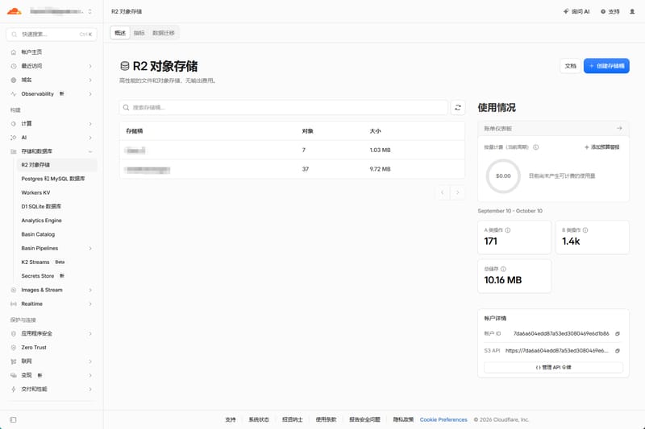Open the bucket sized 1.03 MB

point(292,151)
